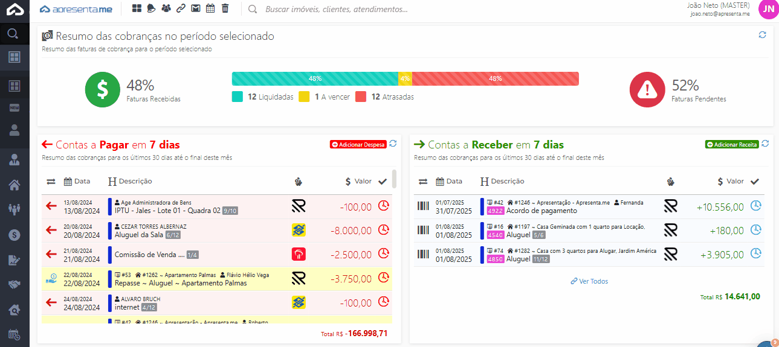Mark IPTU Jales -100,00 bill status clock

click(383, 206)
